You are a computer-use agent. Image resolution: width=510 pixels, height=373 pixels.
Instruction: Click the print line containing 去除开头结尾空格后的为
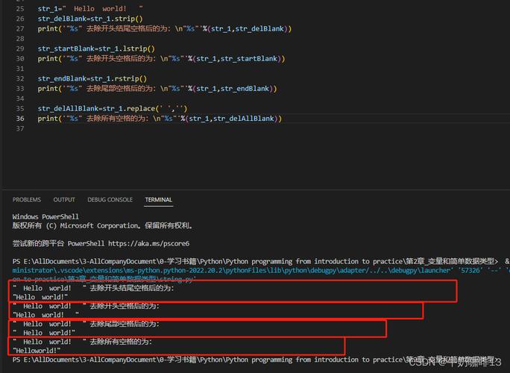pyautogui.click(x=165, y=28)
